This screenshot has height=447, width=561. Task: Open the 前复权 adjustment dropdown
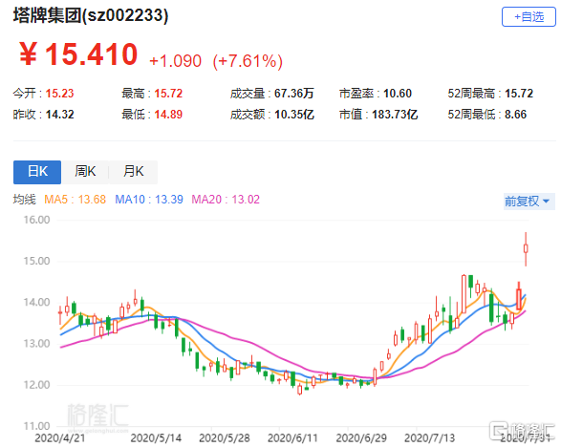pos(529,202)
